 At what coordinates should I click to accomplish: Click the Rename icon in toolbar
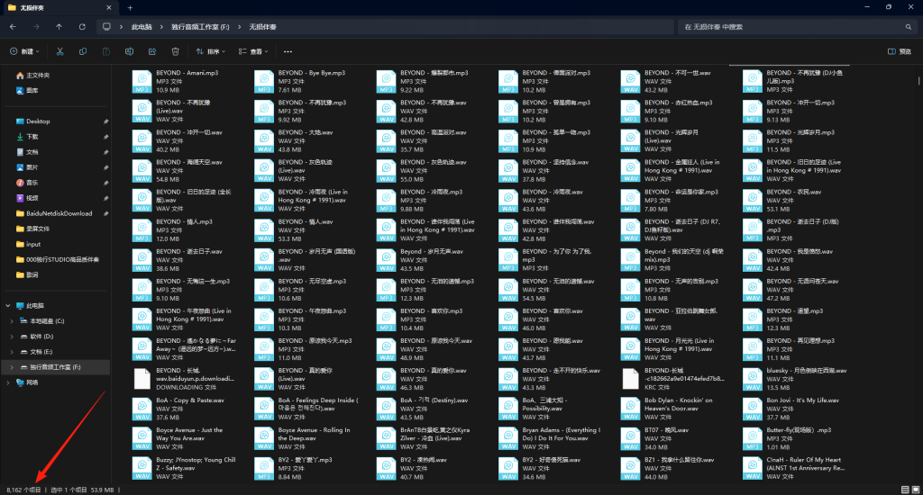click(x=130, y=51)
